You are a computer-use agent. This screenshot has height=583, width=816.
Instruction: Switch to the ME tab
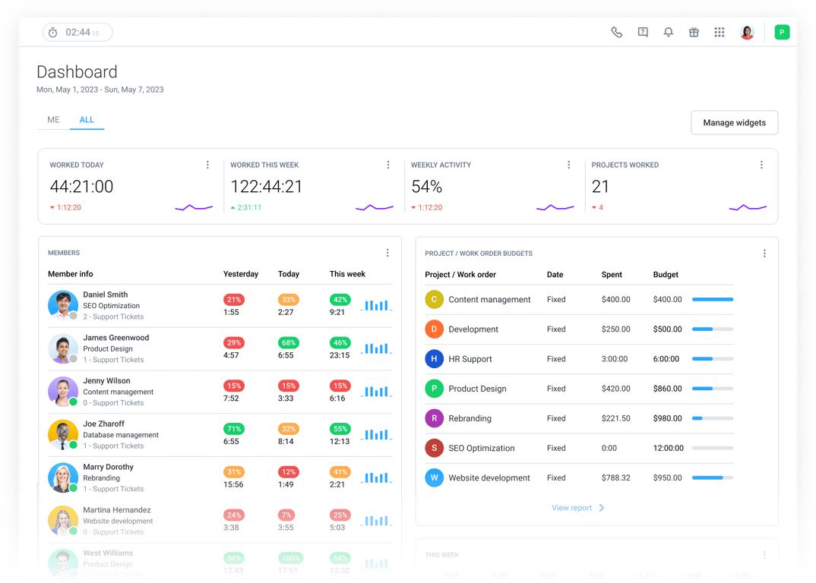[x=53, y=120]
